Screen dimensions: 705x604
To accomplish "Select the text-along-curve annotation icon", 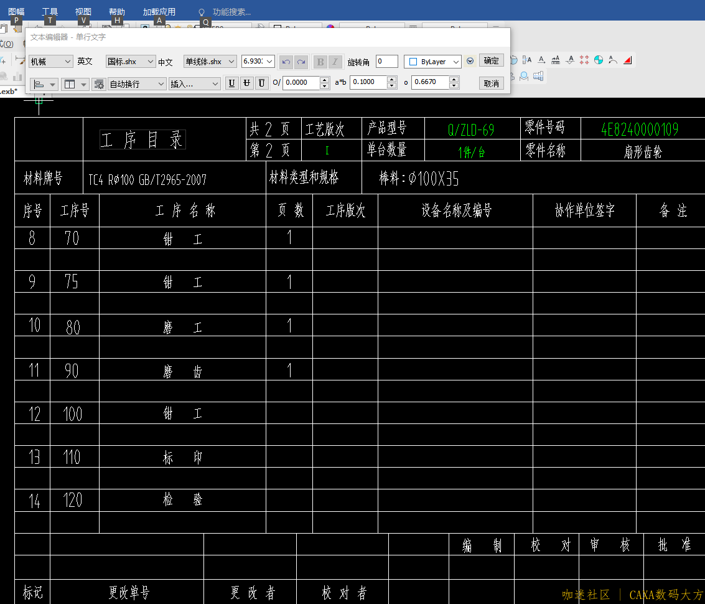I will click(613, 60).
